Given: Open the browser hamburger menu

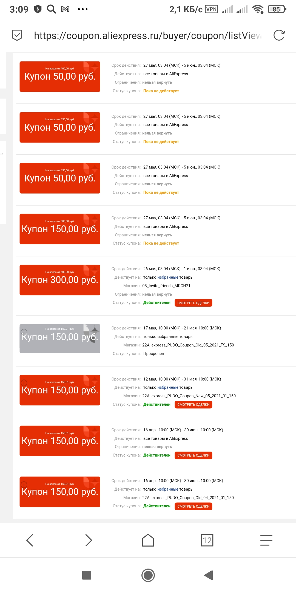Looking at the screenshot, I should click(266, 540).
